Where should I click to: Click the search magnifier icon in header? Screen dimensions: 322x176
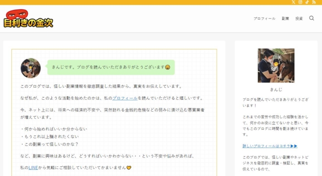coord(312,18)
